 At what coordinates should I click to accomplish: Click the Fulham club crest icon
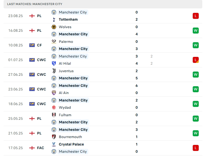coord(54,115)
